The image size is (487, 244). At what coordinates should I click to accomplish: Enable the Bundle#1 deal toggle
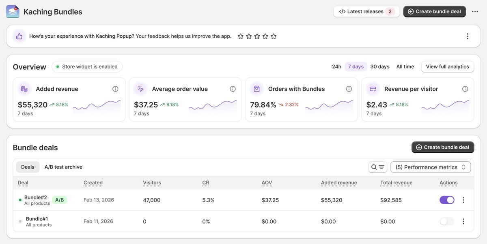tap(447, 221)
